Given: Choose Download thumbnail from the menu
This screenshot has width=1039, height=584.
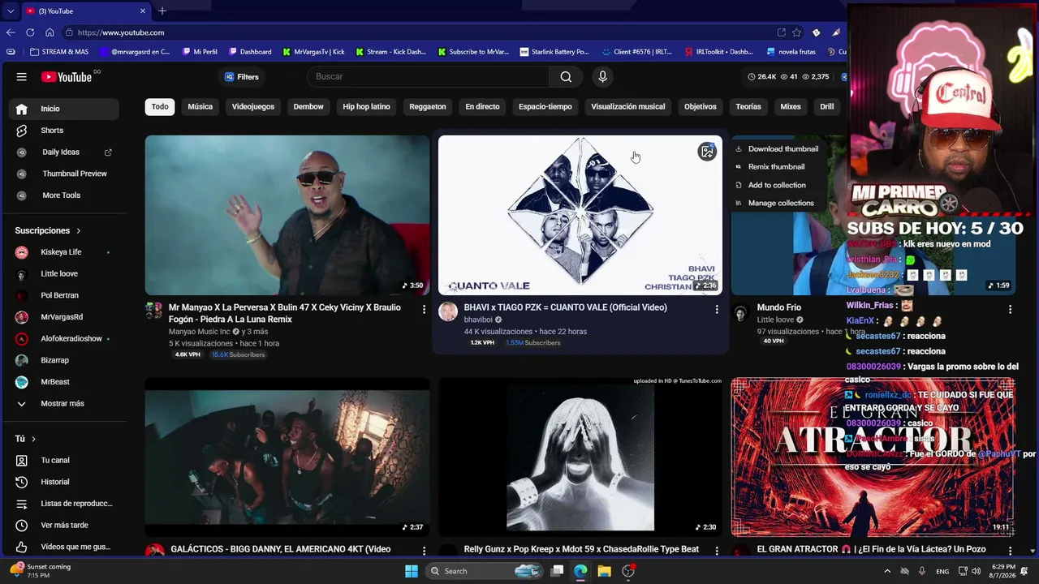Looking at the screenshot, I should [776, 149].
